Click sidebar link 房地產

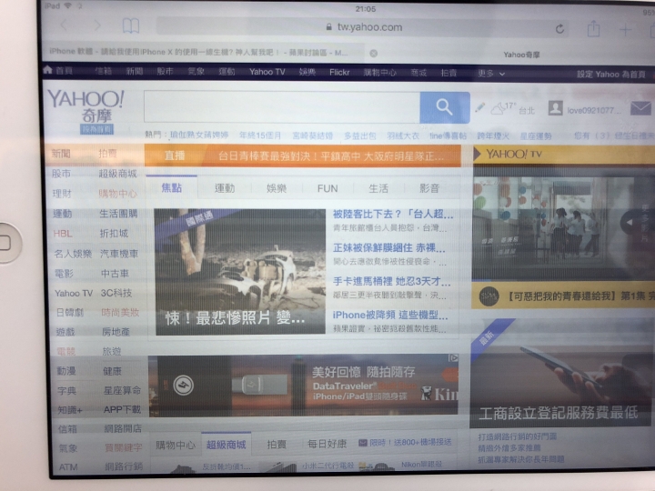[116, 333]
